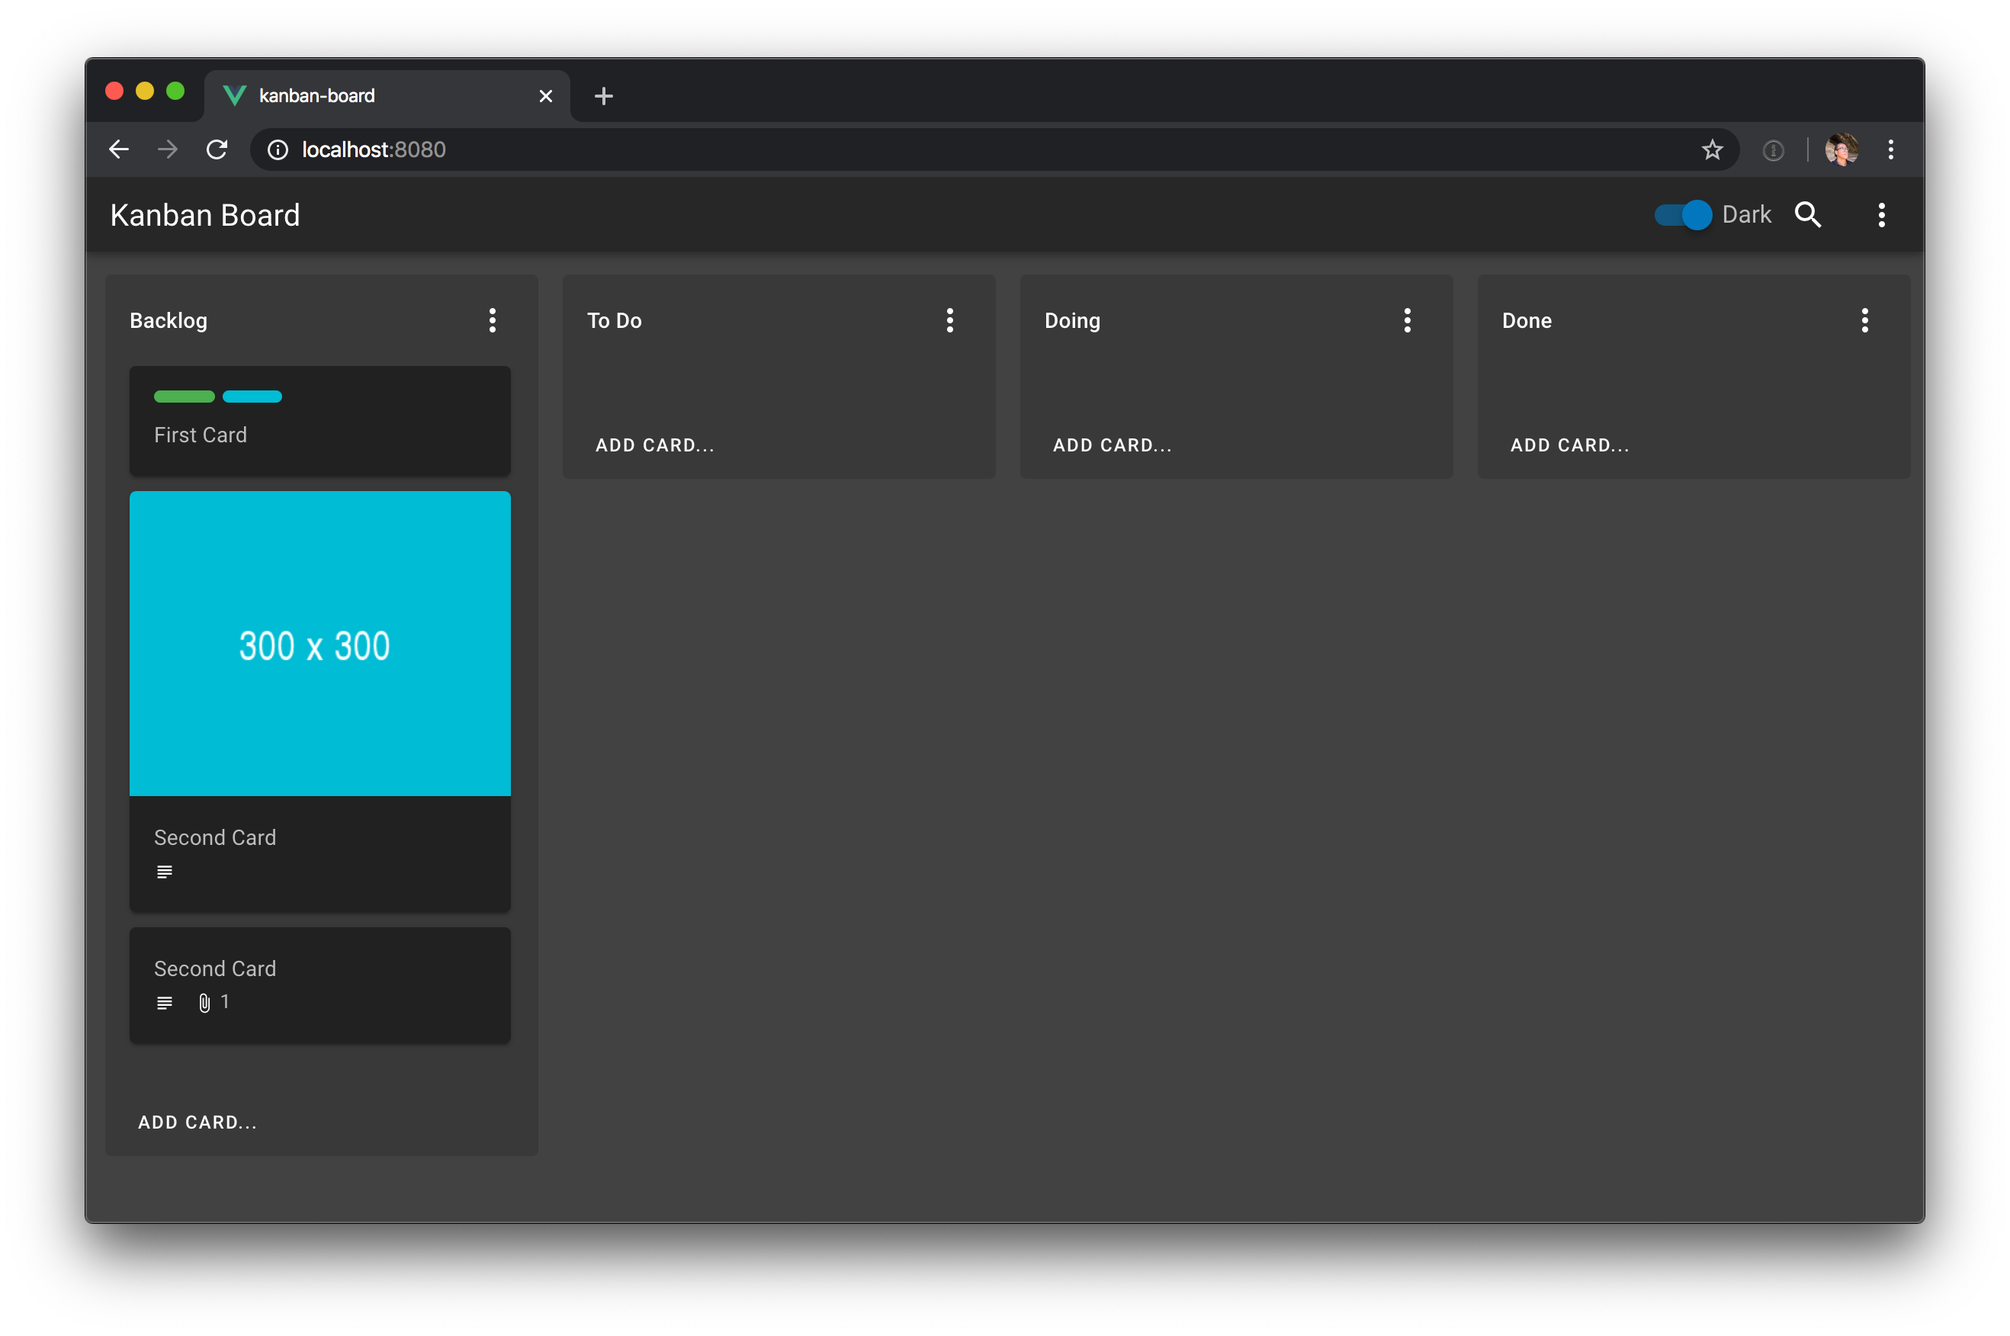Add a card to Done column
Viewport: 2010px width, 1336px height.
[1569, 445]
